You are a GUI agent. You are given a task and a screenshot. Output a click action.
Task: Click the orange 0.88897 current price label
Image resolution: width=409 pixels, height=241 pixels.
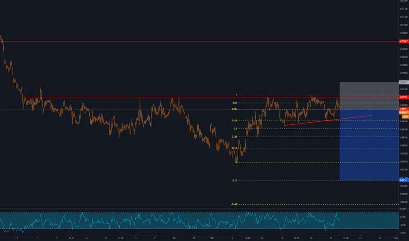point(404,113)
